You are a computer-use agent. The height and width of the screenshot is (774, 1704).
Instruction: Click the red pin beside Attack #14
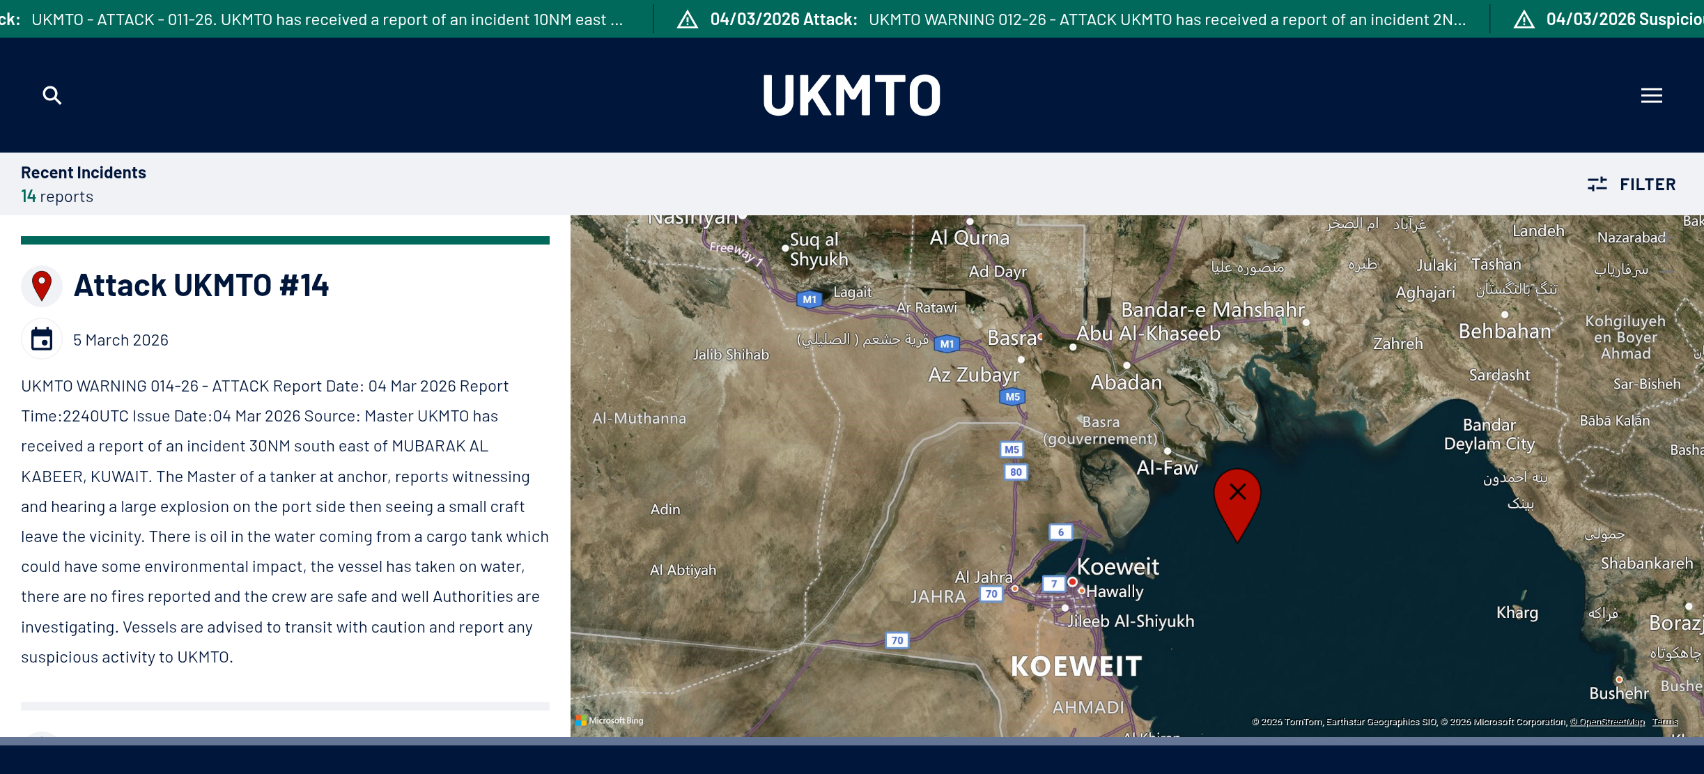pos(42,285)
